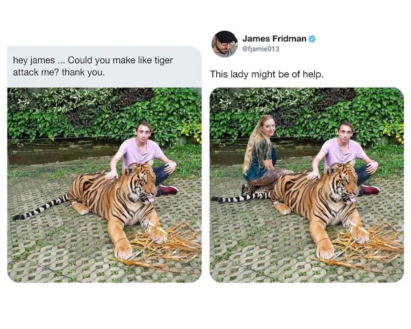The width and height of the screenshot is (411, 329).
Task: Click the dry straw pile in the edited photo
Action: point(369,243)
